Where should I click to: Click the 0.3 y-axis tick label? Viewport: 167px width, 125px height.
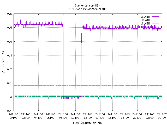9,55
